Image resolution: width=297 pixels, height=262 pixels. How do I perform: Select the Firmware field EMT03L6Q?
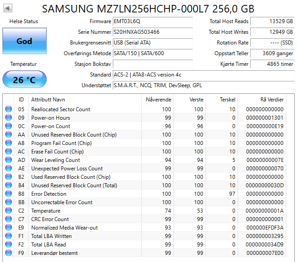click(153, 21)
